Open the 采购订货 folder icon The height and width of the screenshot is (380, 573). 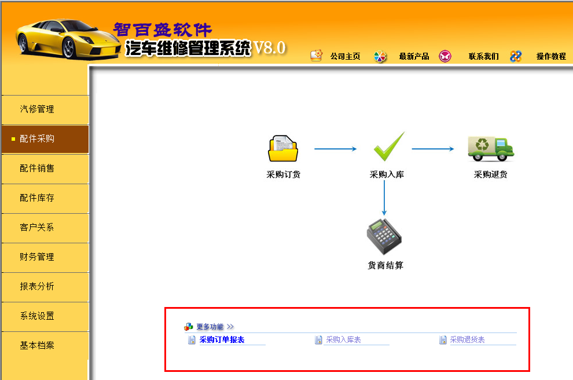click(283, 148)
